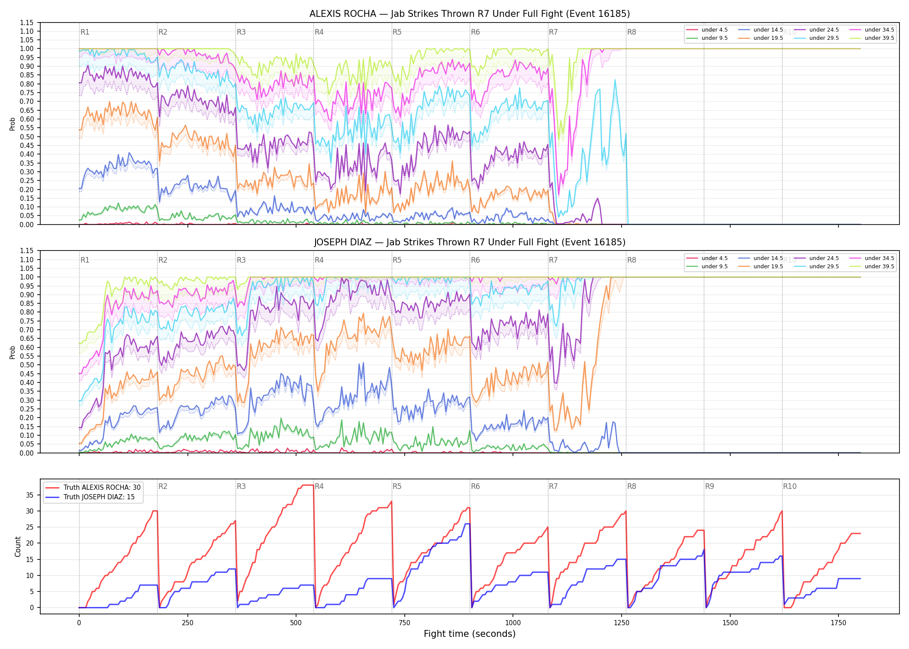Click x-axis tick label '1000'
909x649 pixels.
pos(513,623)
